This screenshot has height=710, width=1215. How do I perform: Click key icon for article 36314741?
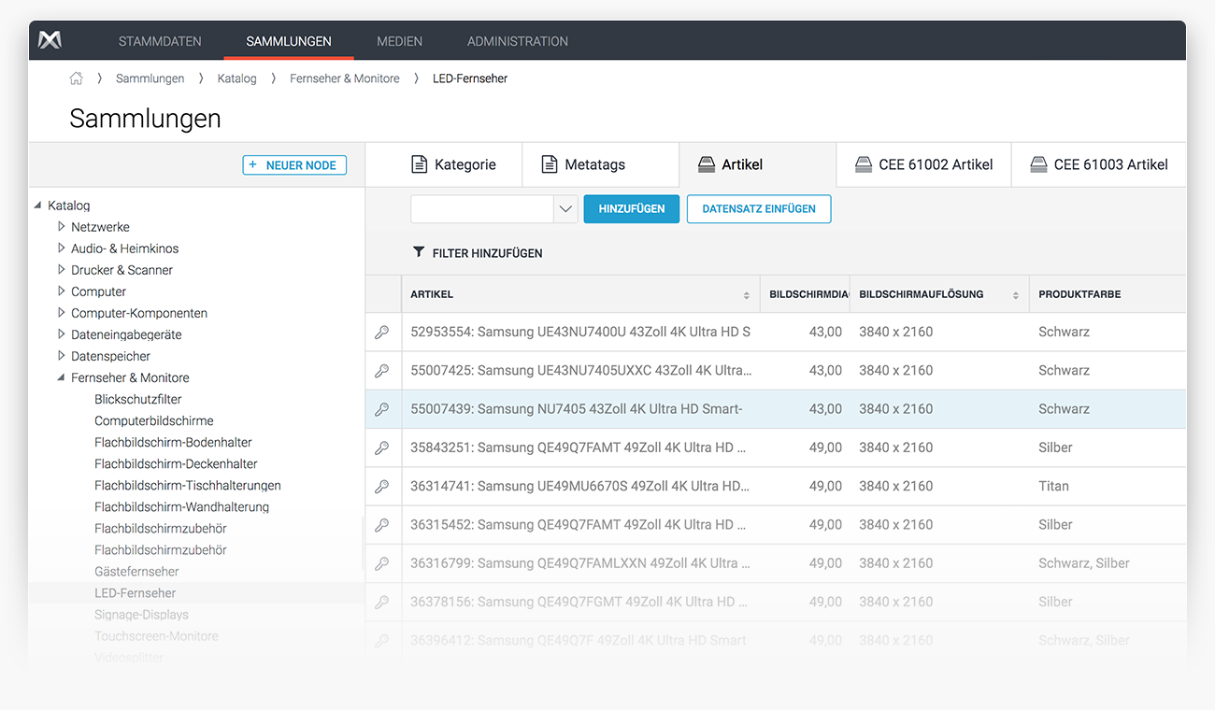coord(381,487)
